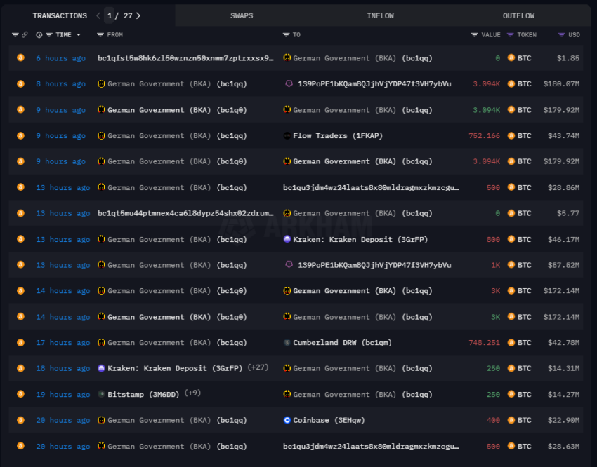The height and width of the screenshot is (467, 597).
Task: Switch to the SWAPS tab
Action: (x=242, y=15)
